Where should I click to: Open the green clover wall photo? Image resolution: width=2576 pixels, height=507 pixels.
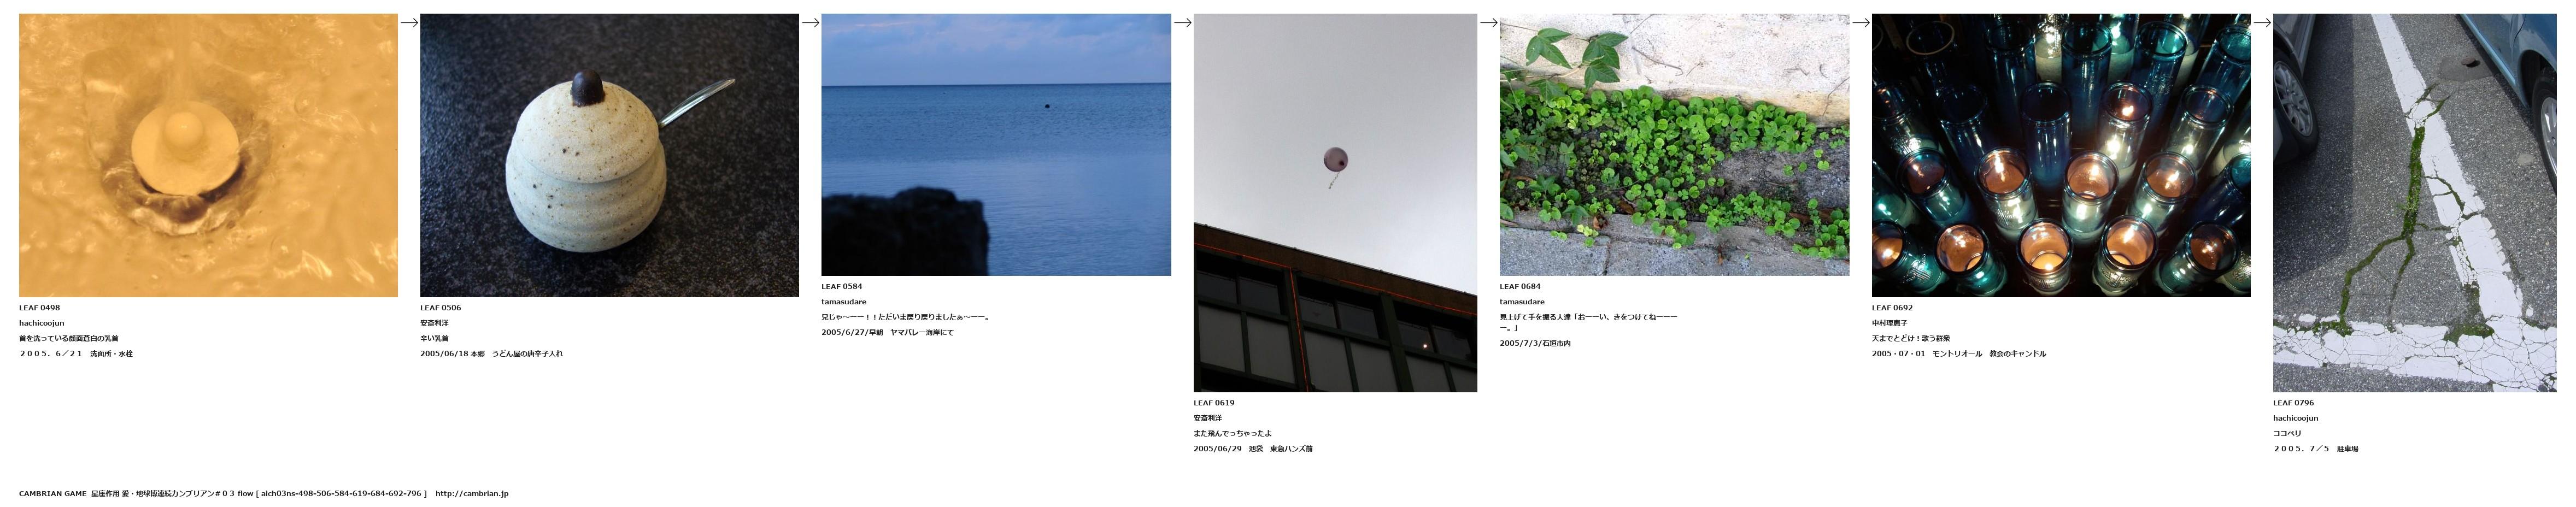click(1674, 144)
